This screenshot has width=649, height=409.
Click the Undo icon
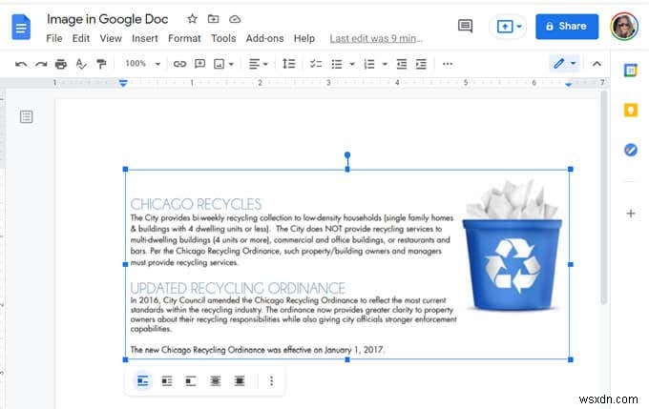21,64
